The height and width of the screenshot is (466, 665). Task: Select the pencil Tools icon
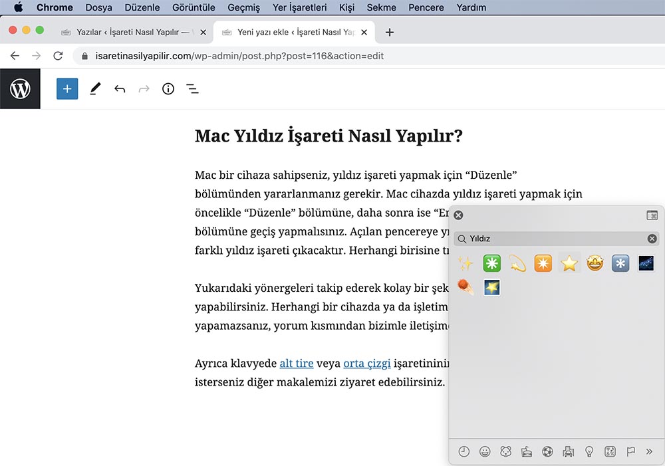coord(95,88)
